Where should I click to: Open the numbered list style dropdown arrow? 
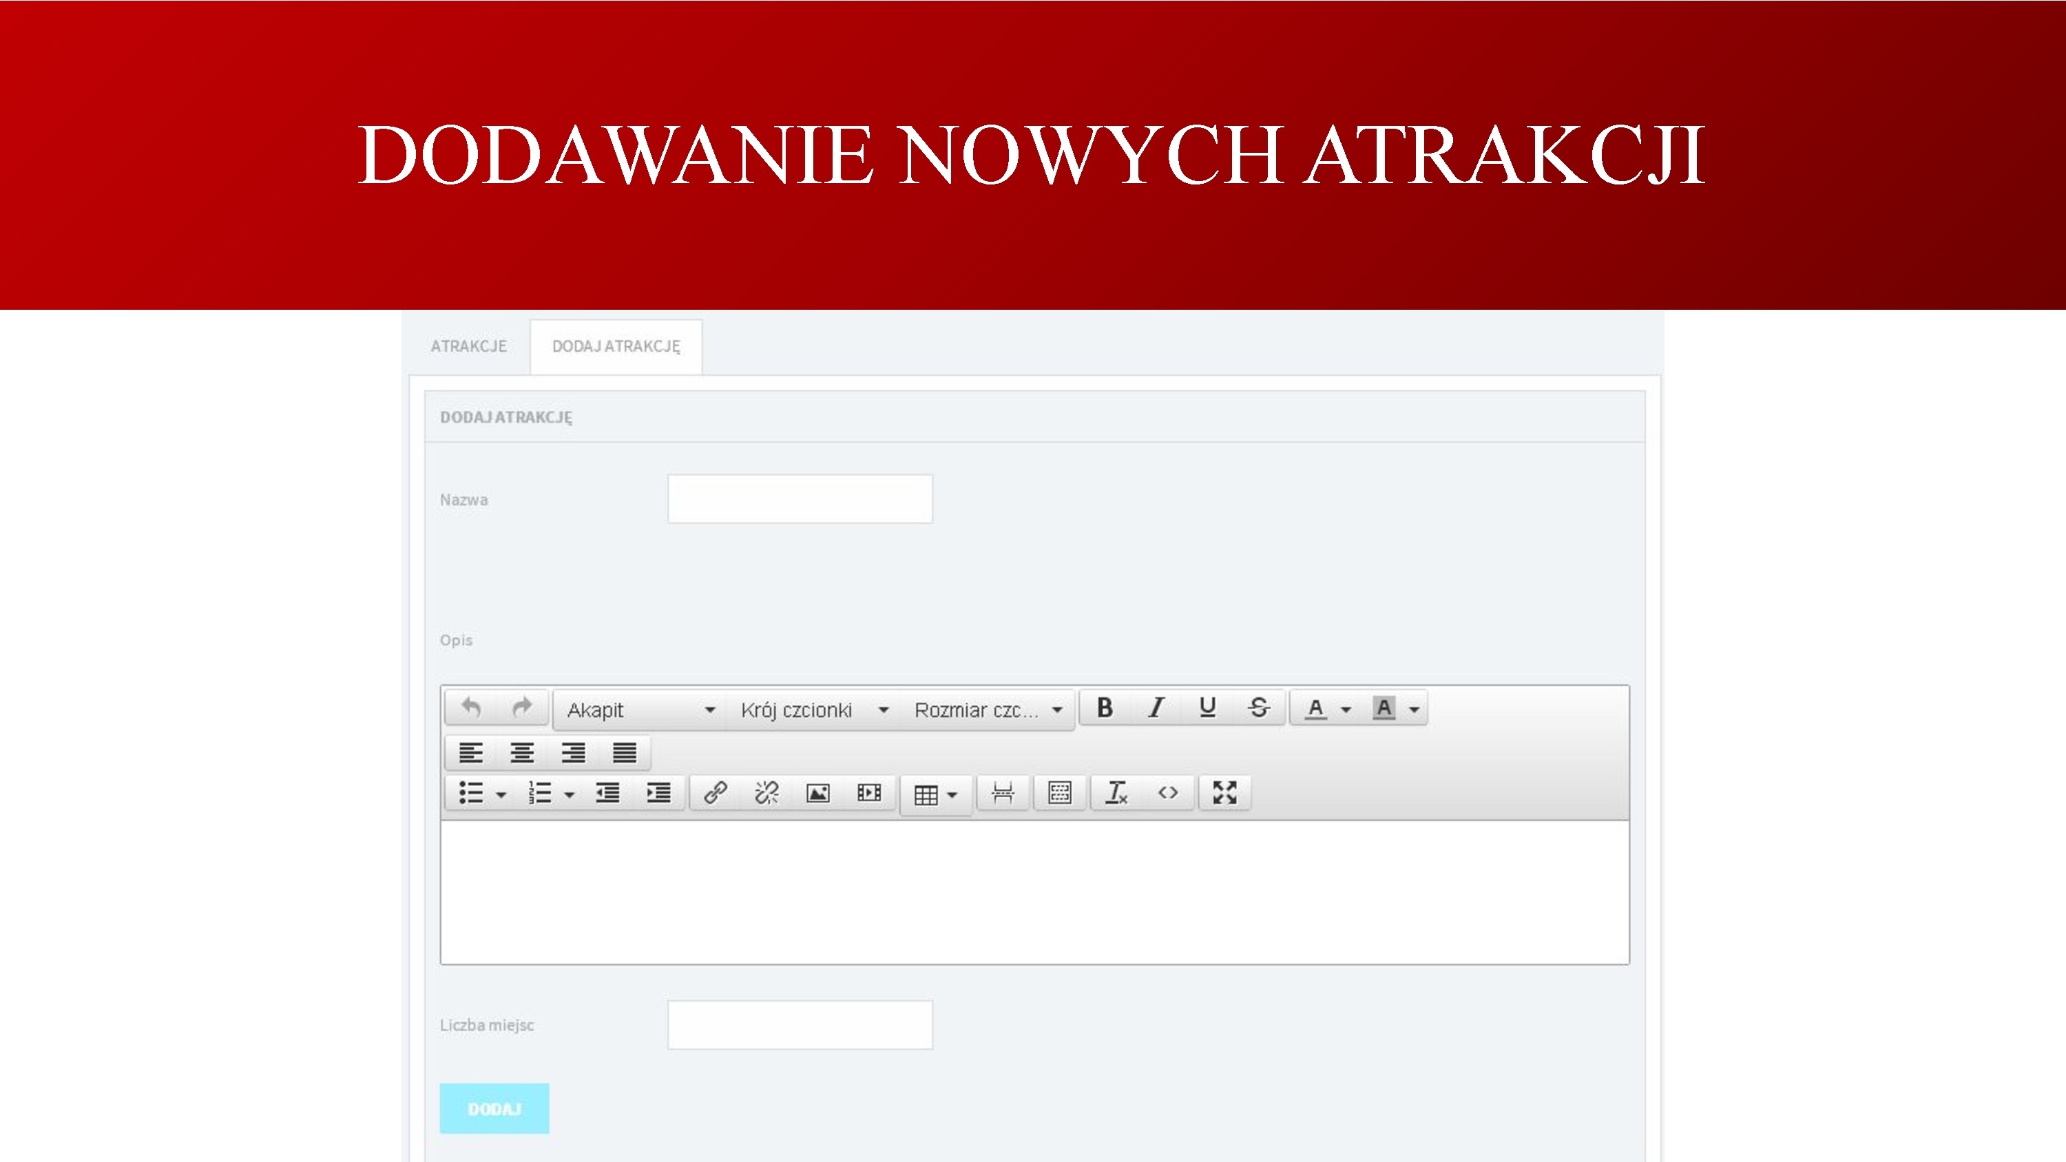click(570, 794)
